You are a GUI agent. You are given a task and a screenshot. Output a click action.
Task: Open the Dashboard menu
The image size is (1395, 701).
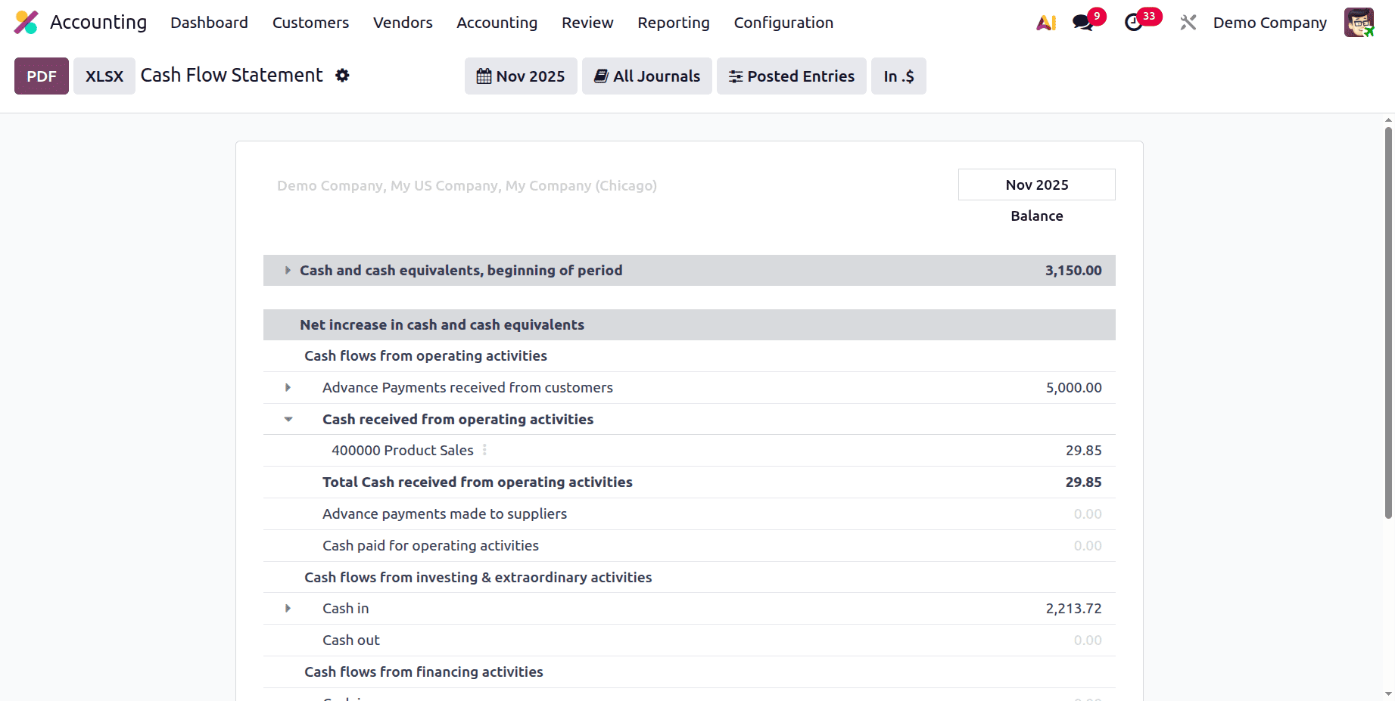[209, 23]
